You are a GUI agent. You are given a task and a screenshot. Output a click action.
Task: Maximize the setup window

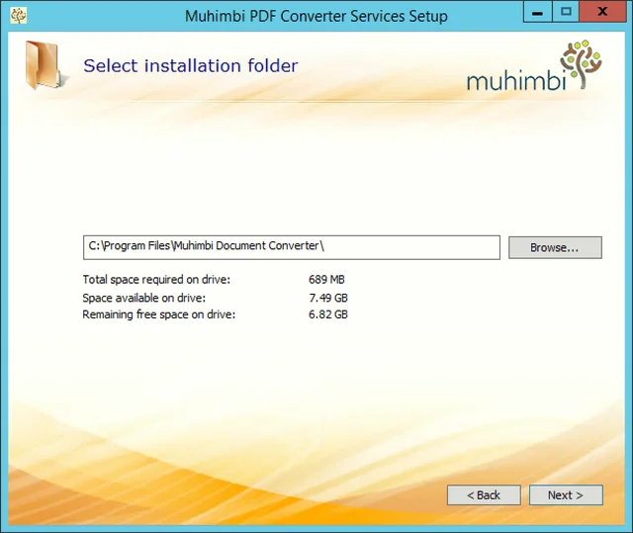click(x=566, y=11)
